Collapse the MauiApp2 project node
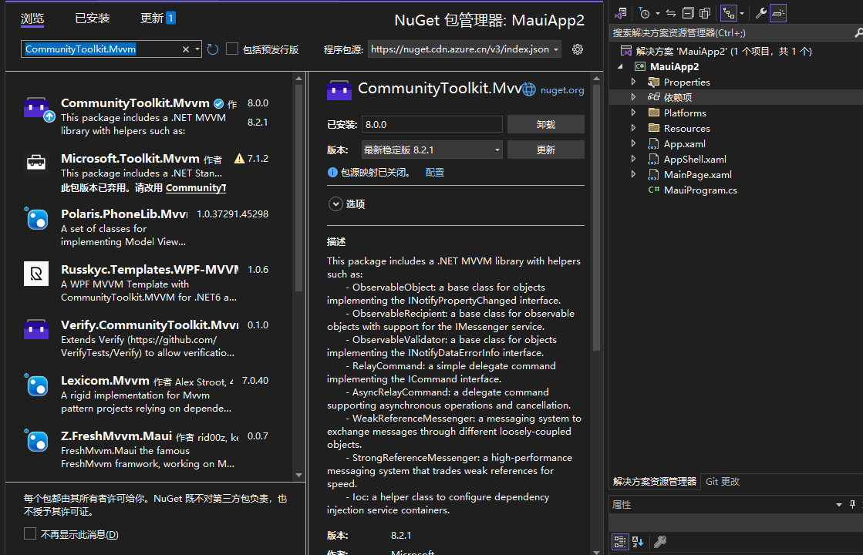 pos(621,66)
